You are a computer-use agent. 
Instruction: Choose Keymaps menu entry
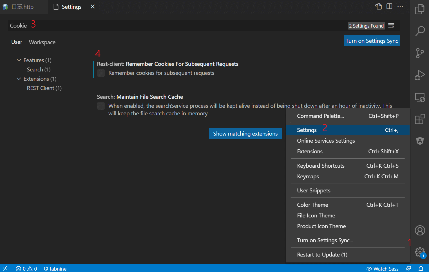click(348, 176)
